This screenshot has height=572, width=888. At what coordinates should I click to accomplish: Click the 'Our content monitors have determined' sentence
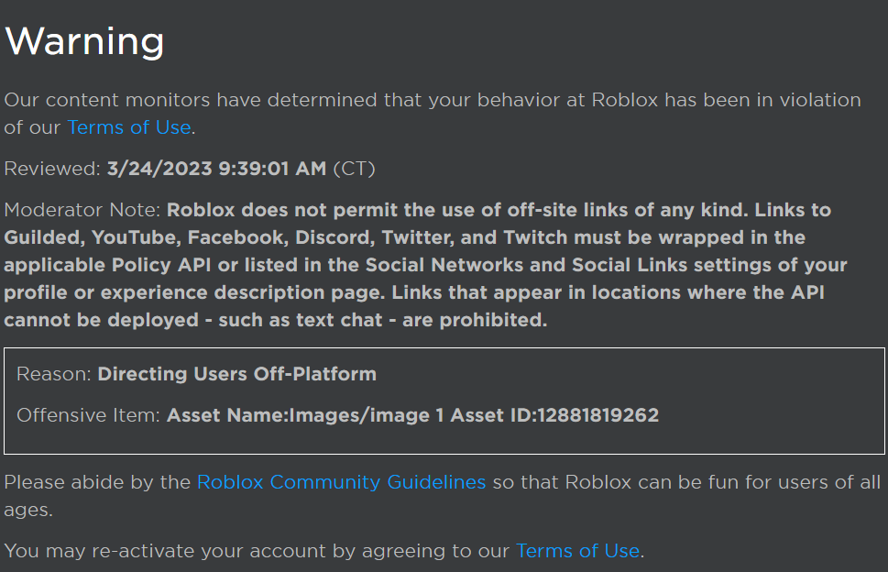coord(433,100)
